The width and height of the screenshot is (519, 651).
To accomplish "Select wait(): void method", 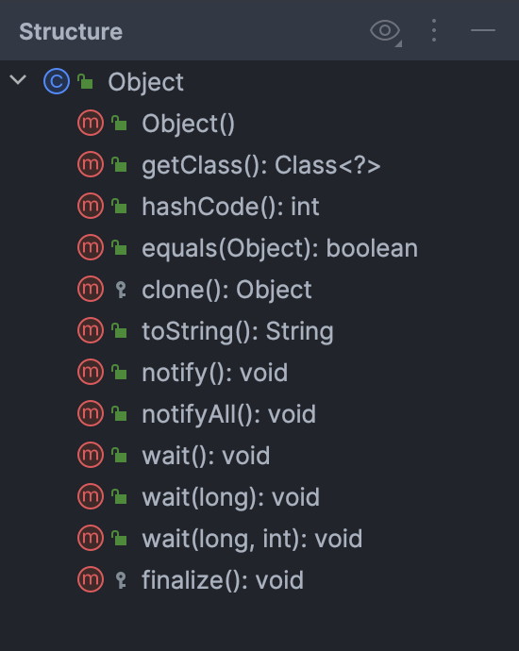I will [x=206, y=456].
